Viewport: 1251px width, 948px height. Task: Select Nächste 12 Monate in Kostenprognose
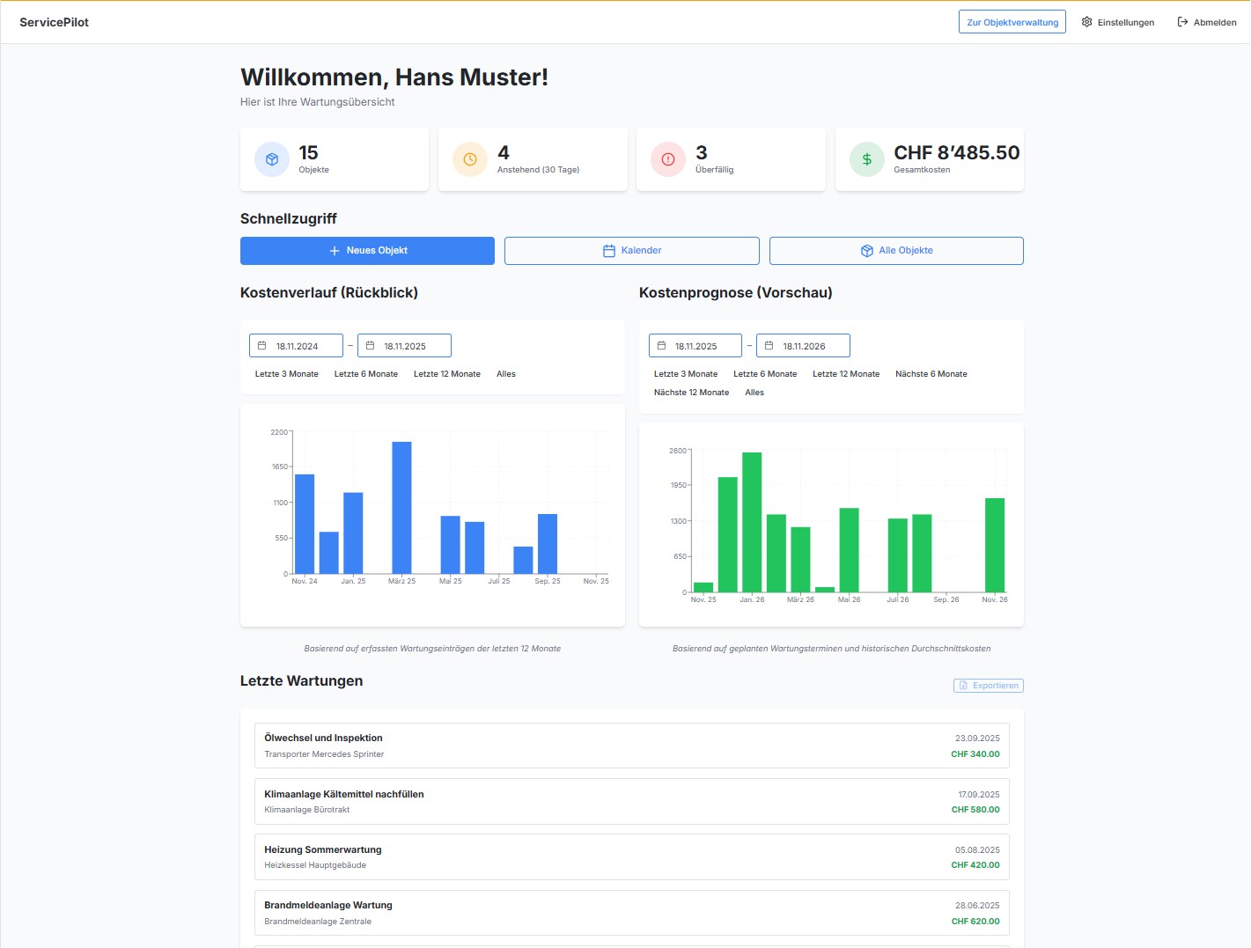(x=691, y=393)
